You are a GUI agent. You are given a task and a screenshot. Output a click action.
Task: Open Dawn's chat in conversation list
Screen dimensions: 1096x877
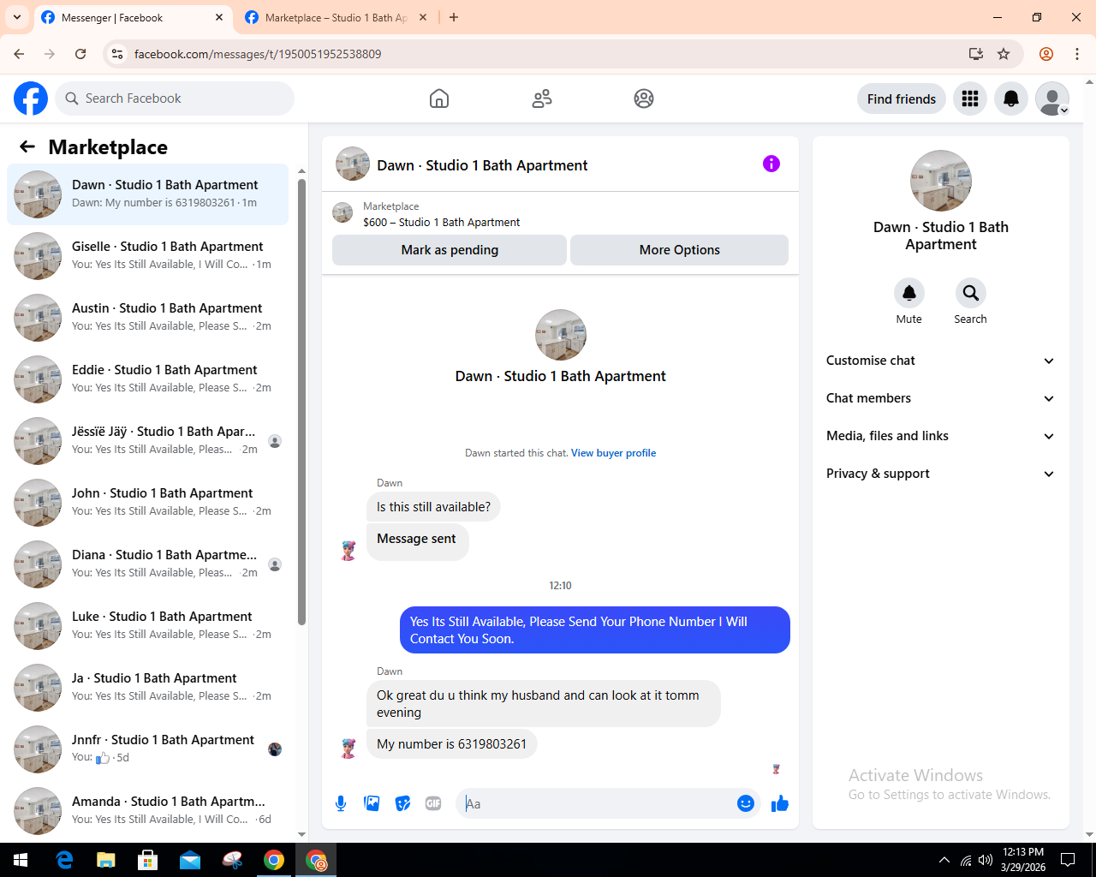pyautogui.click(x=148, y=194)
